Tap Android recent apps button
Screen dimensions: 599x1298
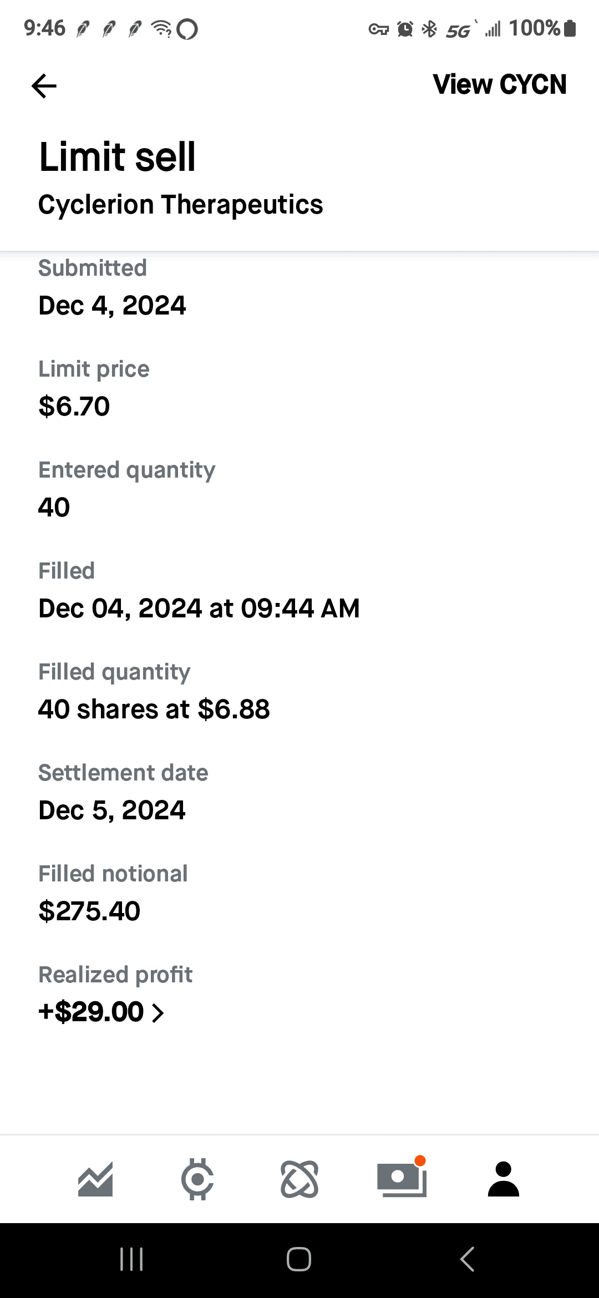point(131,1259)
